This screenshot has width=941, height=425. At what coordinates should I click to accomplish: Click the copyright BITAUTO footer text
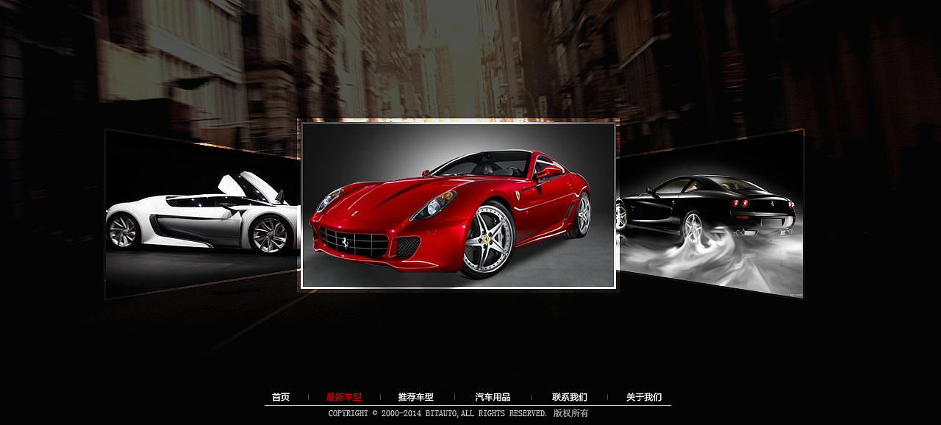tap(459, 413)
